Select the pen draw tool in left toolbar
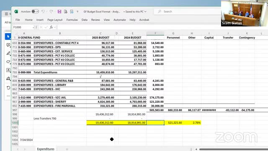268x151 pixels. (x=8, y=53)
